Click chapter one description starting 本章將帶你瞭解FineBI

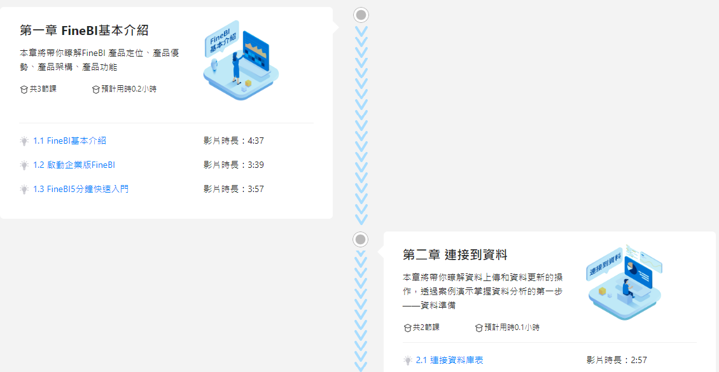pos(99,60)
